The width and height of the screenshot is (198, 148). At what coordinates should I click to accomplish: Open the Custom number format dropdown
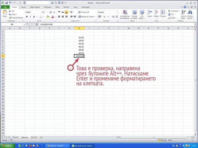tap(117, 12)
